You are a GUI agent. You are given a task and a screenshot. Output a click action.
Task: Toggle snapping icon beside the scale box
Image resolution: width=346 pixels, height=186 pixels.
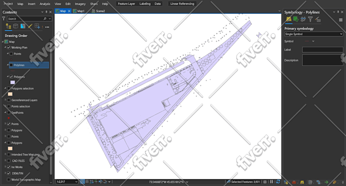[x=82, y=182]
